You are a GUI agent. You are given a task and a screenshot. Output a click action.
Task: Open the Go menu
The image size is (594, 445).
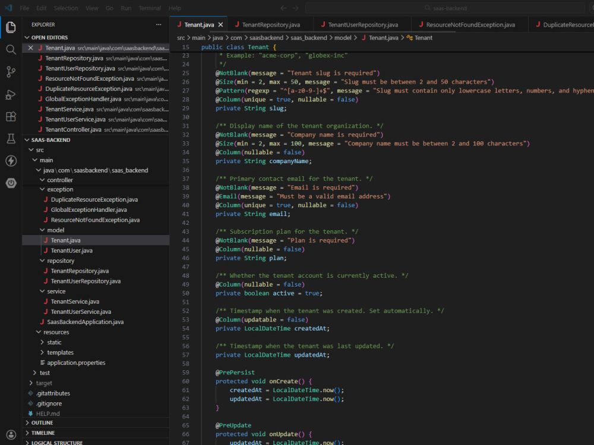click(x=109, y=8)
